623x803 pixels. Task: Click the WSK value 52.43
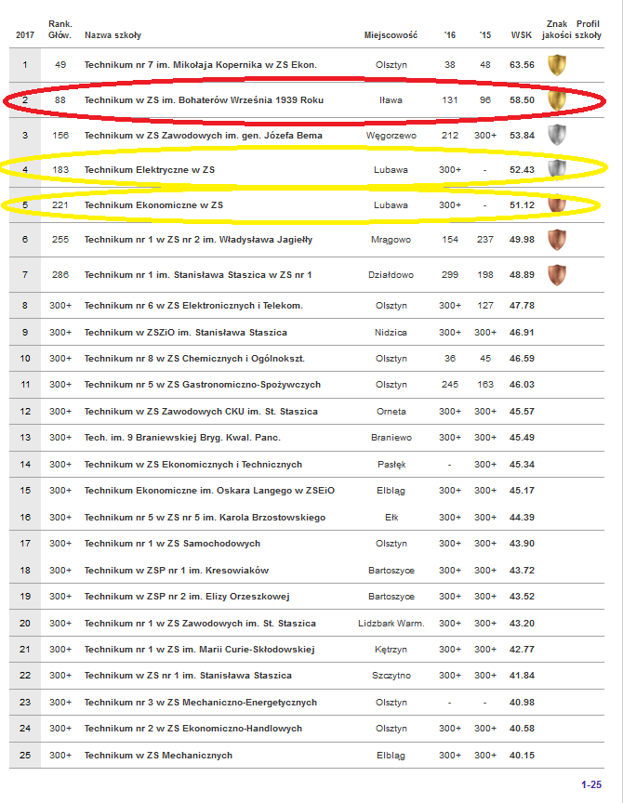(x=522, y=170)
